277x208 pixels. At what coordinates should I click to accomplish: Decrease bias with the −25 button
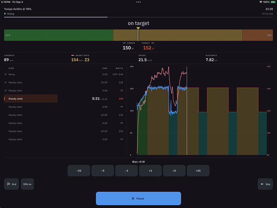(79, 171)
